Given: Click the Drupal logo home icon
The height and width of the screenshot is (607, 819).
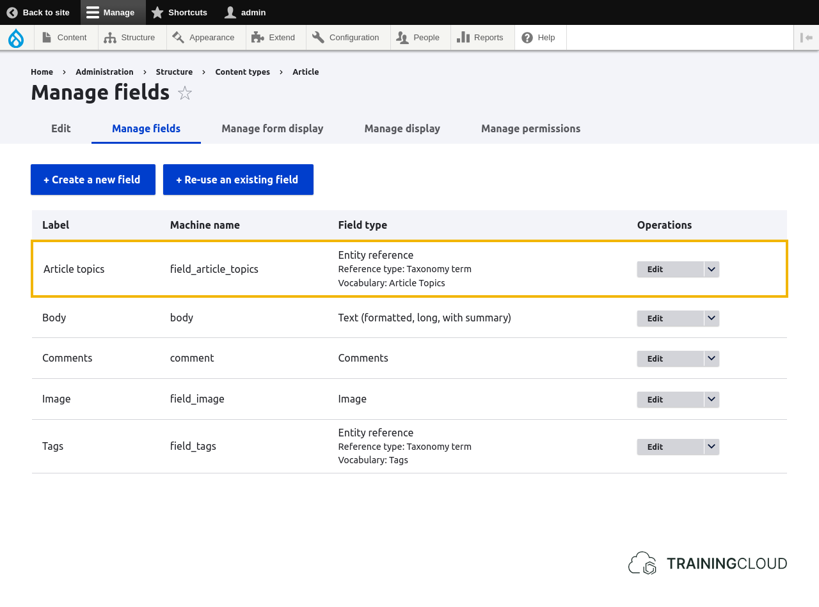Looking at the screenshot, I should point(16,38).
